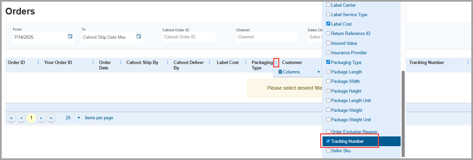Open the Packaging Type column menu
The height and width of the screenshot is (160, 473).
276,63
